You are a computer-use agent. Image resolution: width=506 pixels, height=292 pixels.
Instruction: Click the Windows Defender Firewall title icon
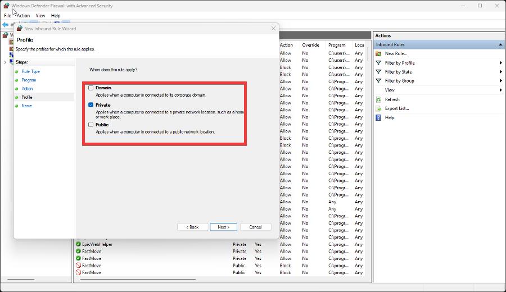(6, 6)
